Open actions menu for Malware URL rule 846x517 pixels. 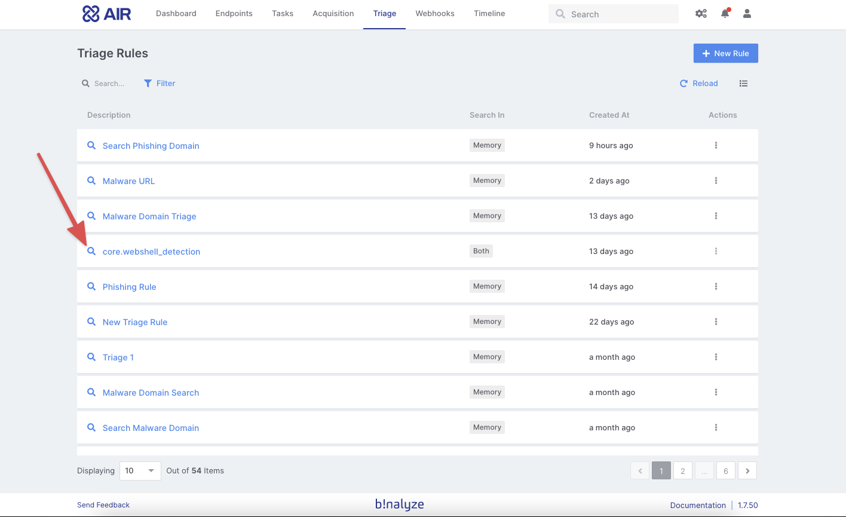716,181
